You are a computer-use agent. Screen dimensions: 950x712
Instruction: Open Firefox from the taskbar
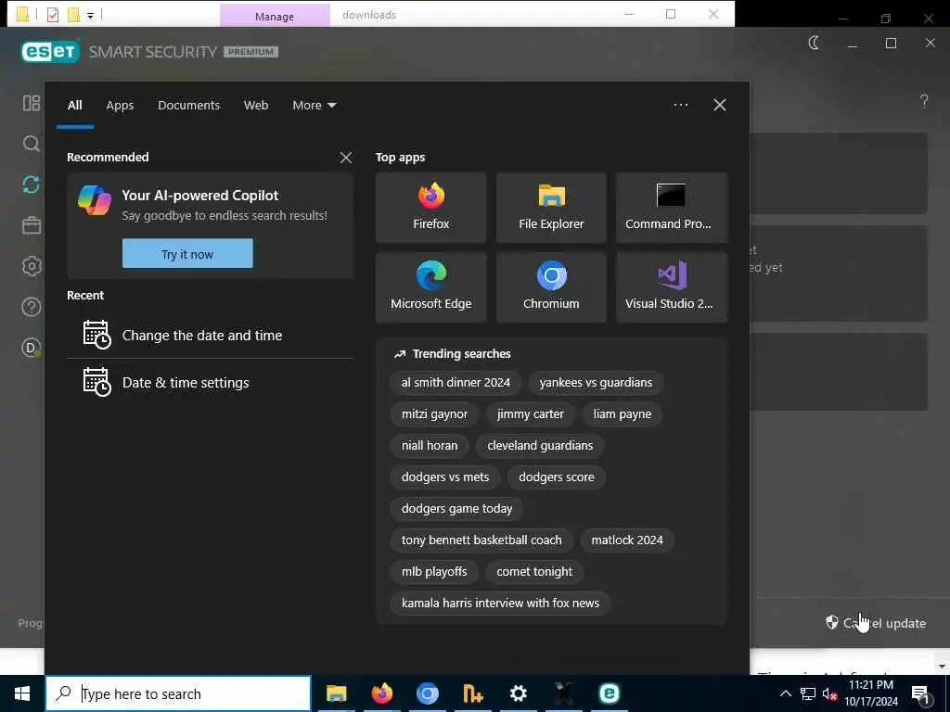382,693
